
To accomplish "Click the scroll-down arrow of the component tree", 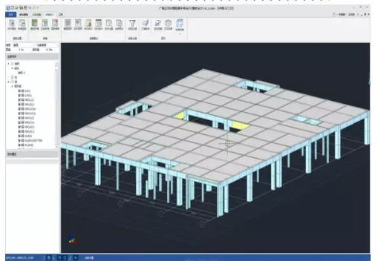I will 56,147.
